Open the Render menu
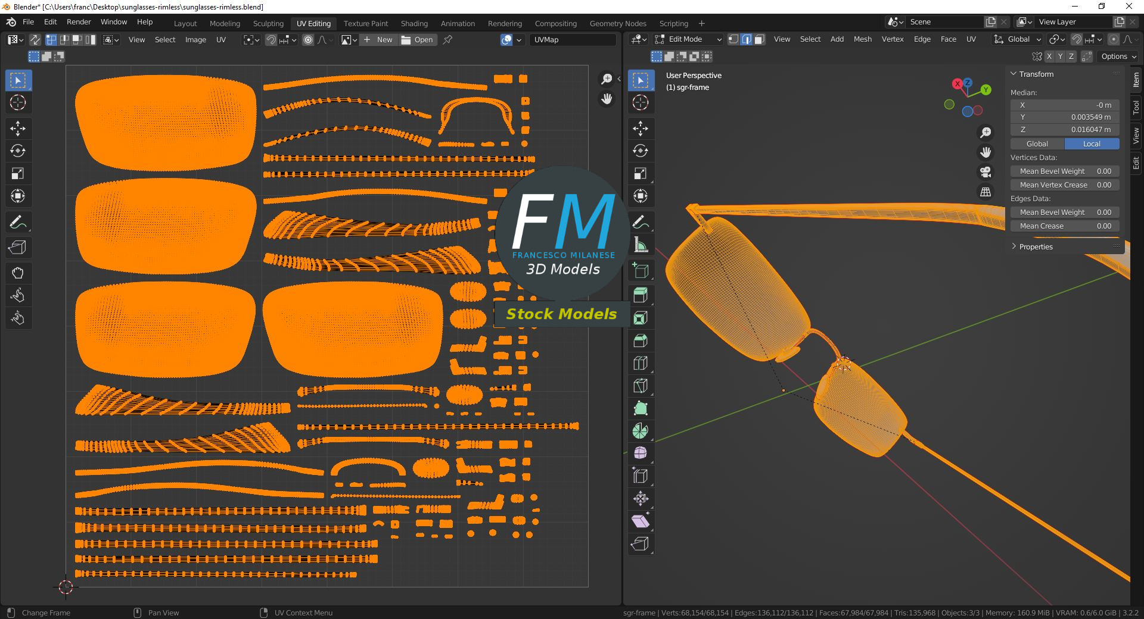The height and width of the screenshot is (619, 1144). coord(79,22)
